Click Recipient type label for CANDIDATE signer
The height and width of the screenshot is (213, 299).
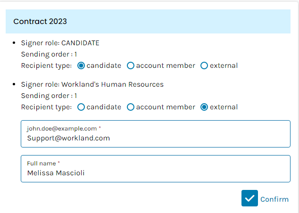(x=46, y=66)
